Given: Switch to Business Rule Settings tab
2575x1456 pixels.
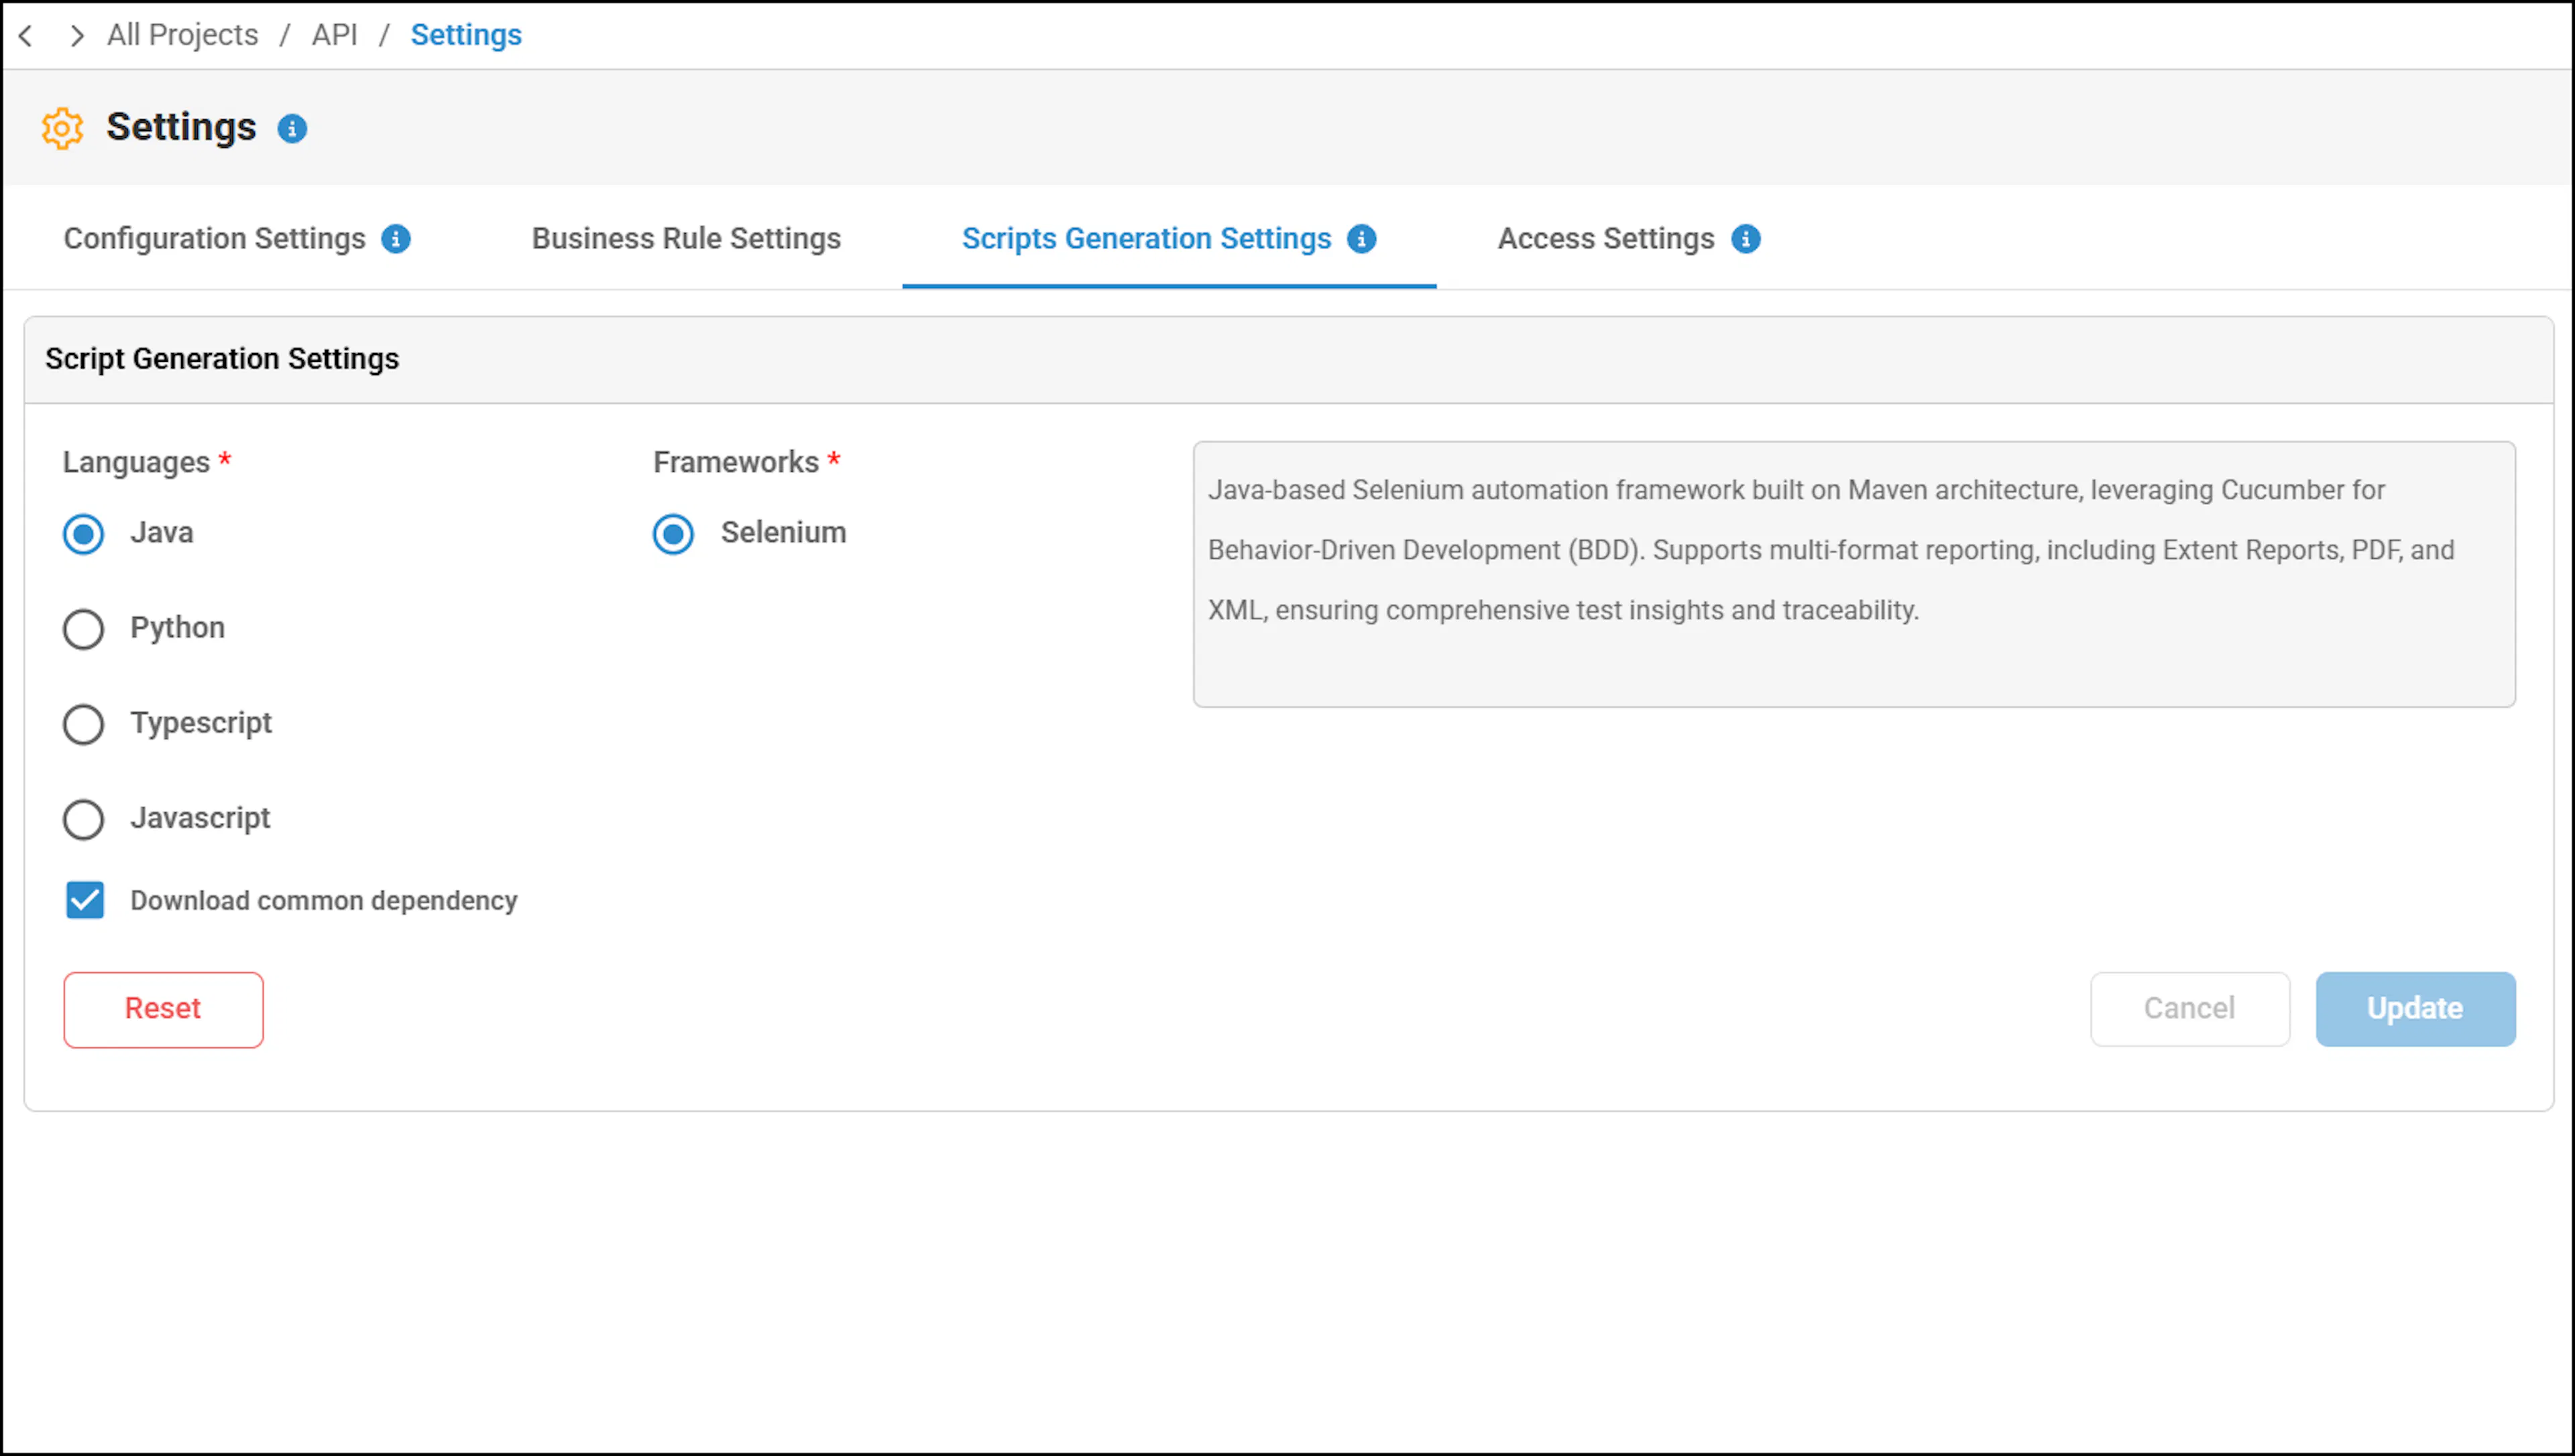Looking at the screenshot, I should click(x=685, y=239).
